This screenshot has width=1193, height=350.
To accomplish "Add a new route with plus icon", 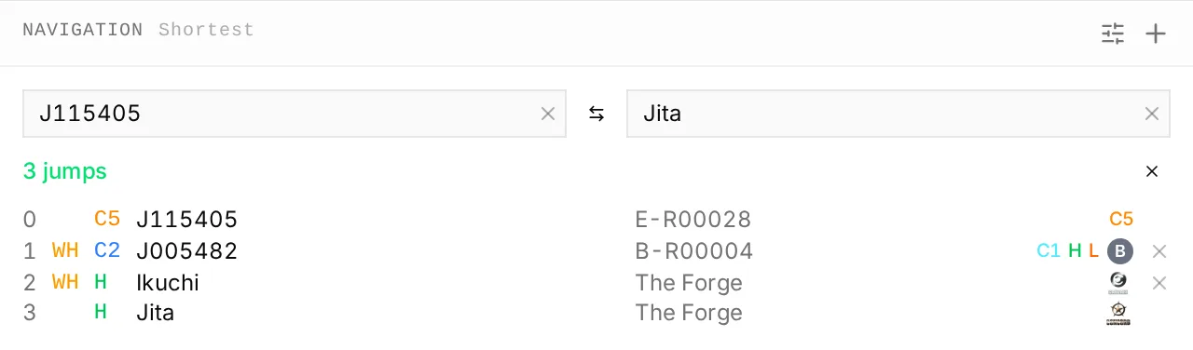I will coord(1156,34).
